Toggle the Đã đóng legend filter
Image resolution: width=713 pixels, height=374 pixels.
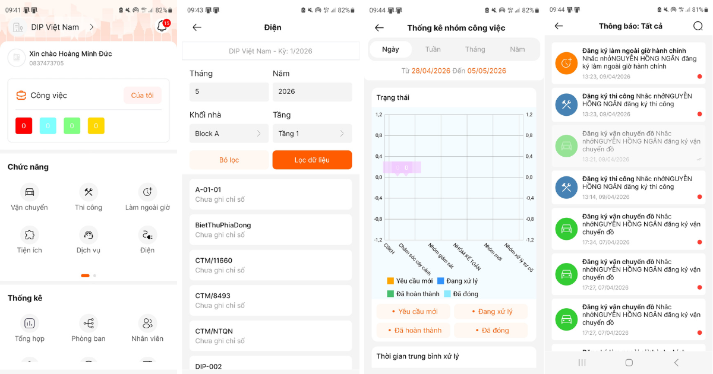(461, 294)
